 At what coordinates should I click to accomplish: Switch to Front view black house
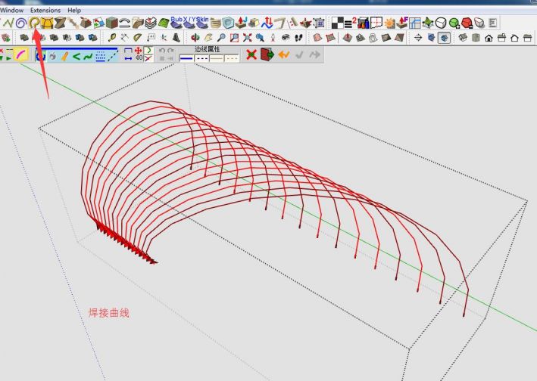click(x=489, y=37)
